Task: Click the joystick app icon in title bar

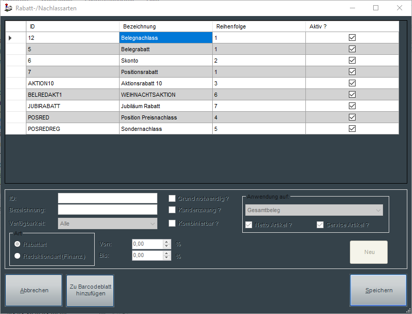Action: tap(8, 8)
